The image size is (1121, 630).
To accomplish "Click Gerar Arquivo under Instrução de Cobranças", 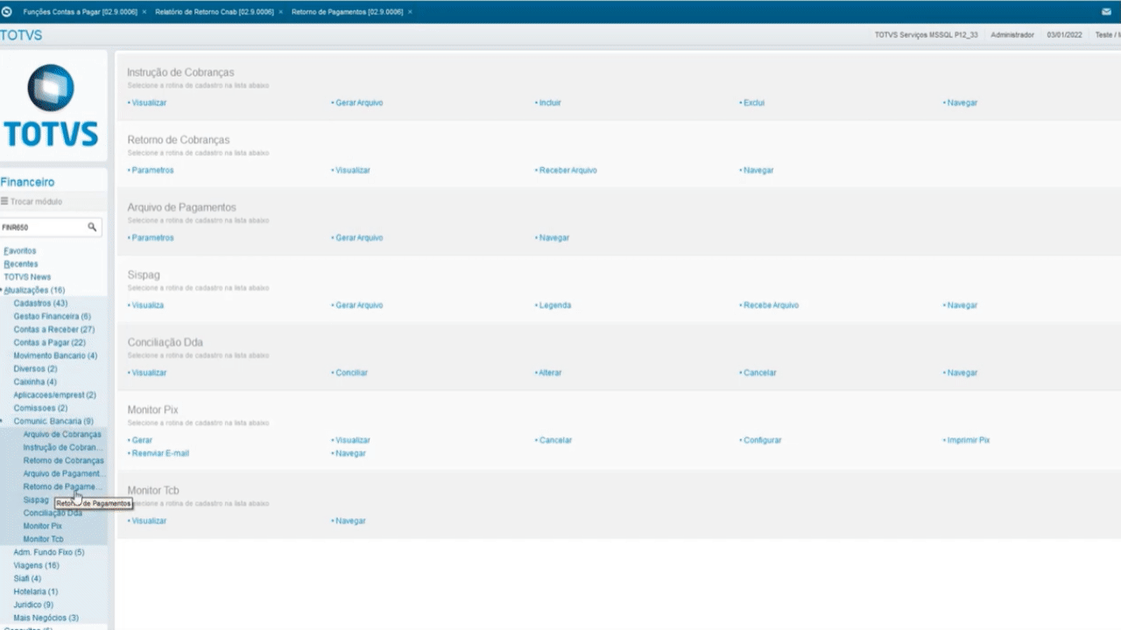I will click(x=357, y=103).
